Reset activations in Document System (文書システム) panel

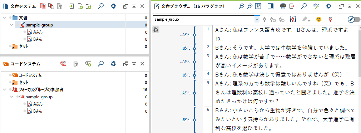[43, 6]
